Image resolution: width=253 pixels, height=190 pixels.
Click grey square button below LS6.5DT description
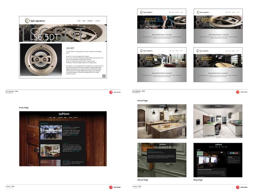[104, 76]
